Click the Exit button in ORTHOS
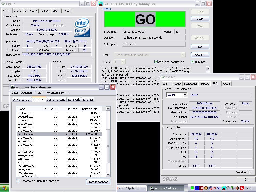The image size is (256, 192). click(x=200, y=47)
